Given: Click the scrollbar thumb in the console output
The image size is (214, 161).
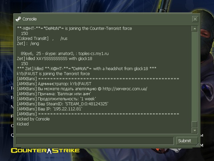Looking at the screenshot, I should 194,124.
